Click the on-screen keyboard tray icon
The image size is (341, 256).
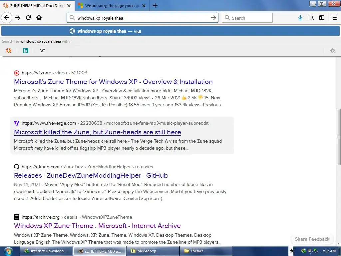tap(291, 251)
